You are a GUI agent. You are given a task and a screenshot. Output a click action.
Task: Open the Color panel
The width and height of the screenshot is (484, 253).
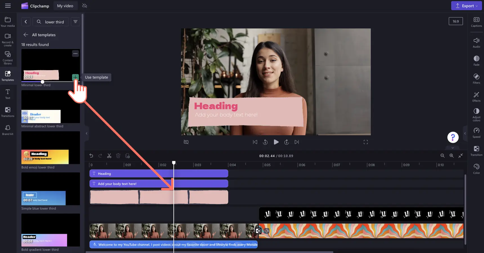[476, 169]
